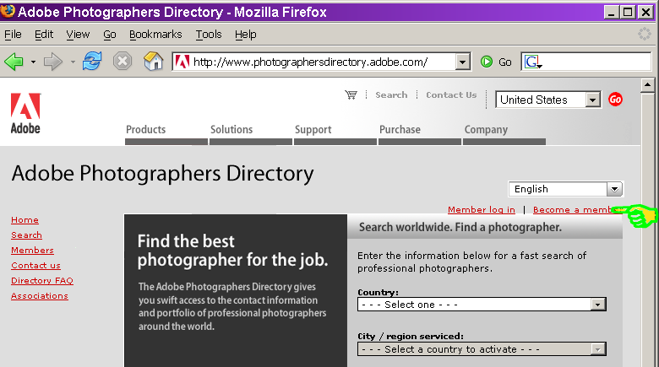The width and height of the screenshot is (659, 367).
Task: Open the Bookmarks menu
Action: coord(155,35)
